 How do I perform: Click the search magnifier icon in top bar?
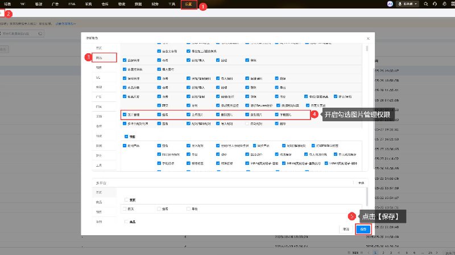point(425,4)
